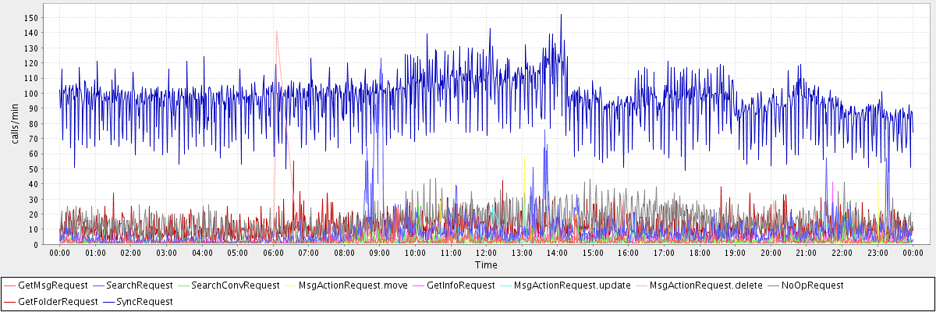Click the GetInfoRequest legend item
936x312 pixels.
[x=461, y=285]
